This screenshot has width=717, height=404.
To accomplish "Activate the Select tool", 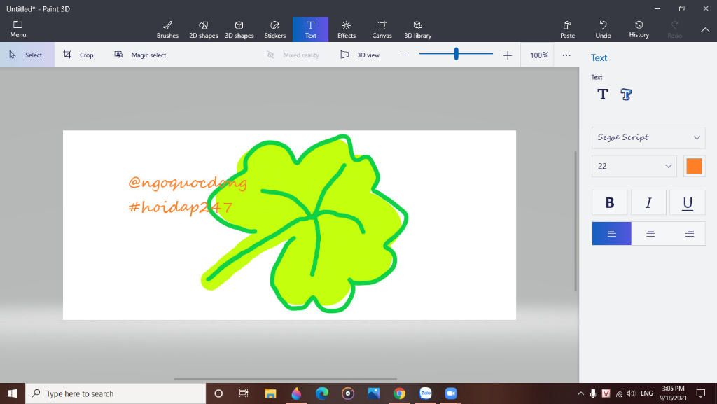I will [27, 55].
